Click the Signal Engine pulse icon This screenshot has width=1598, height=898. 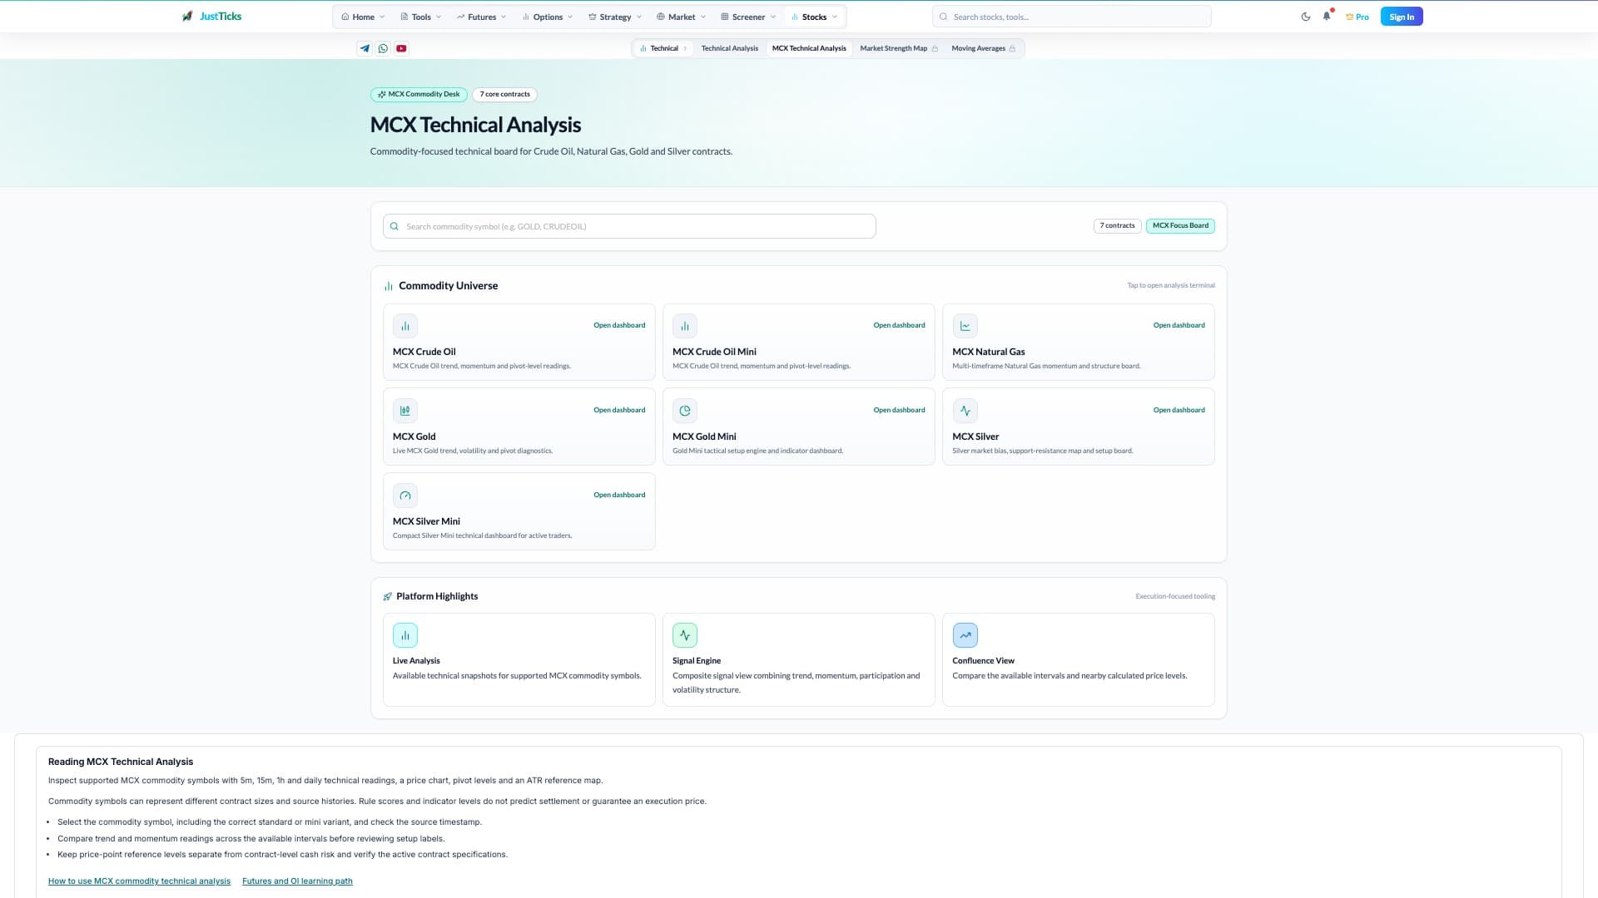tap(685, 635)
